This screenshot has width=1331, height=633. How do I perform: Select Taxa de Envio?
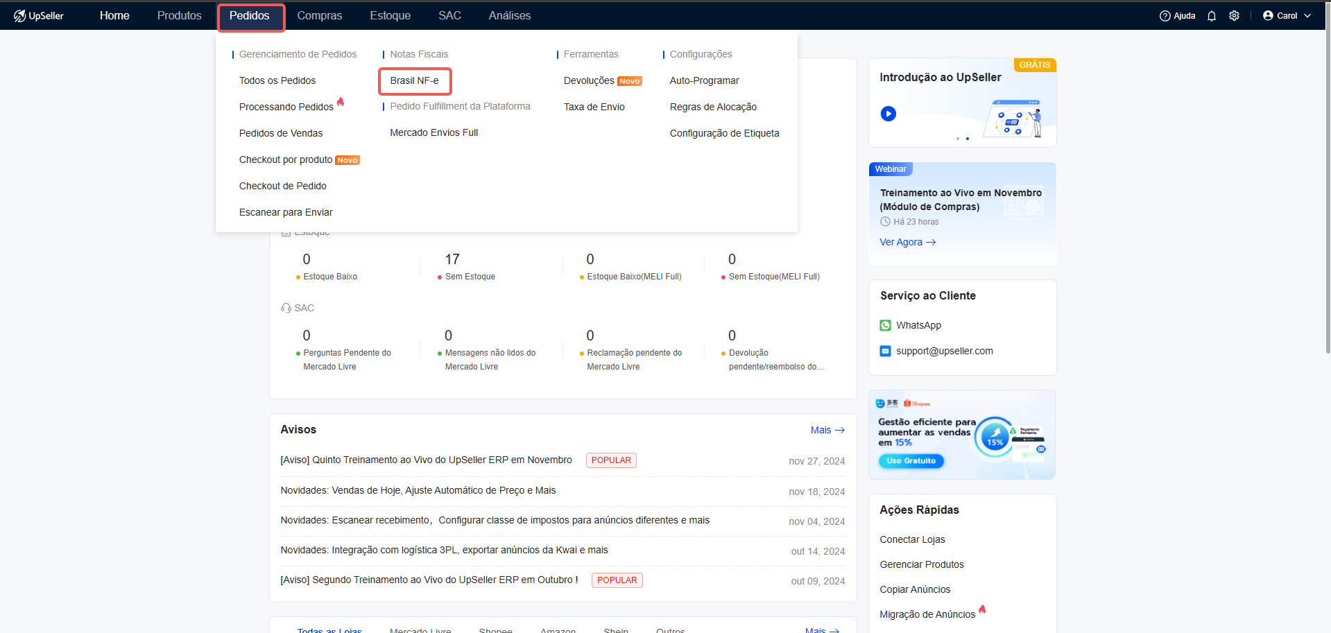click(x=594, y=107)
